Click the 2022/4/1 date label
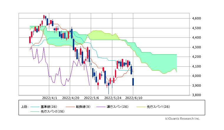The width and height of the screenshot is (224, 130). [50, 98]
